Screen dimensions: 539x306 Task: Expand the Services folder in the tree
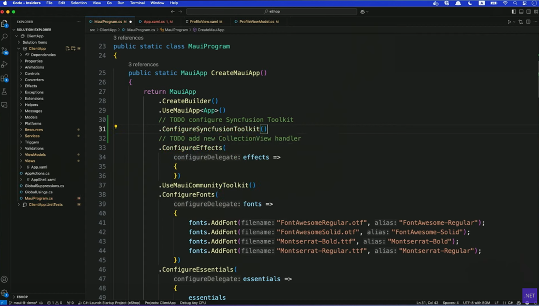[x=32, y=136]
